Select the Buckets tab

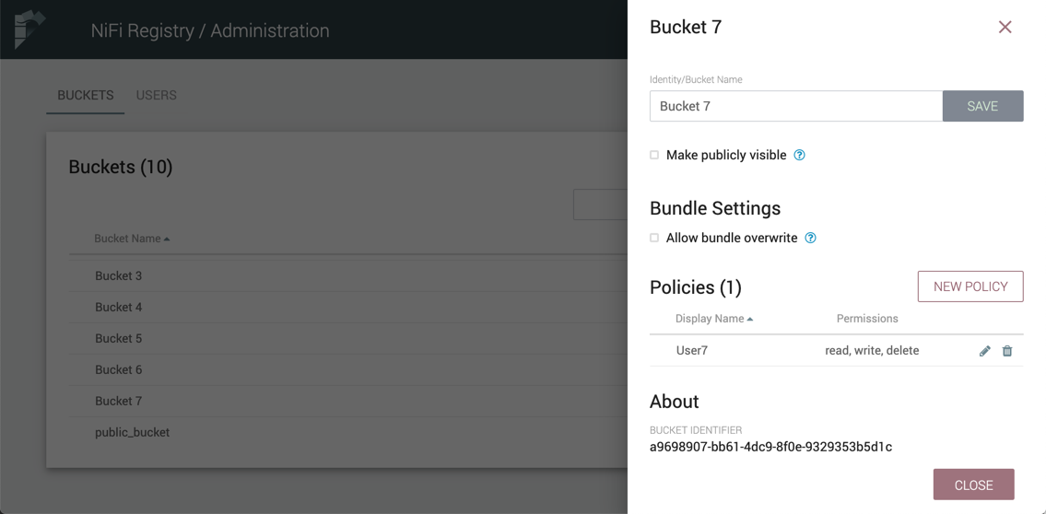click(85, 95)
